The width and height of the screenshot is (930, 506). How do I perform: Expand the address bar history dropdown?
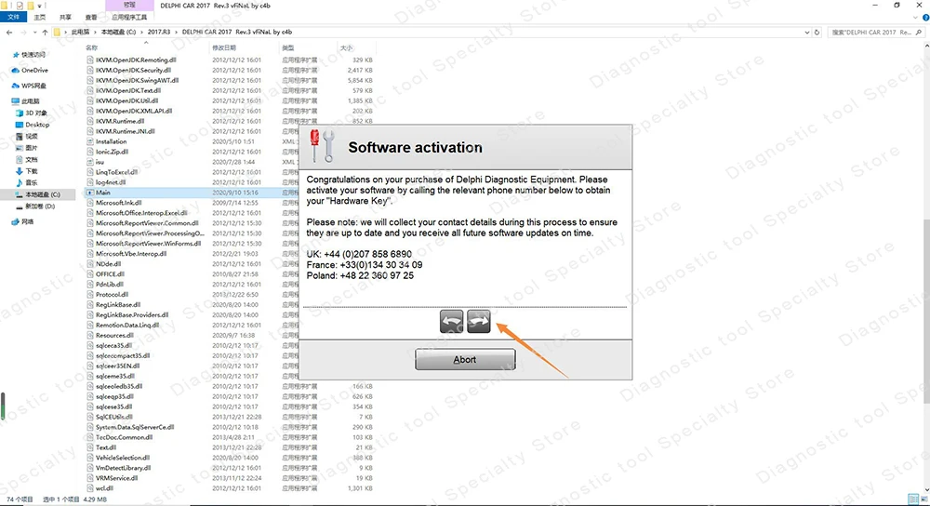[806, 33]
